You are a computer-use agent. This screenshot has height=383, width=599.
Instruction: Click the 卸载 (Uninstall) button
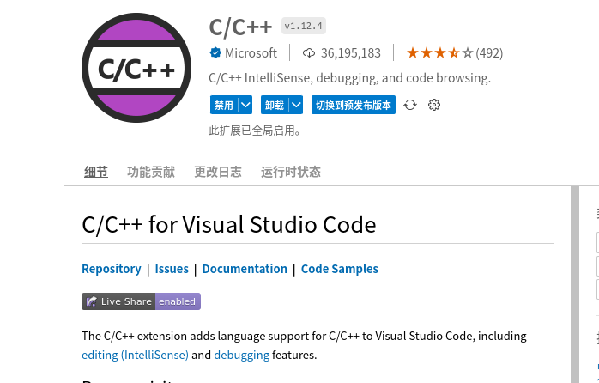(x=275, y=105)
